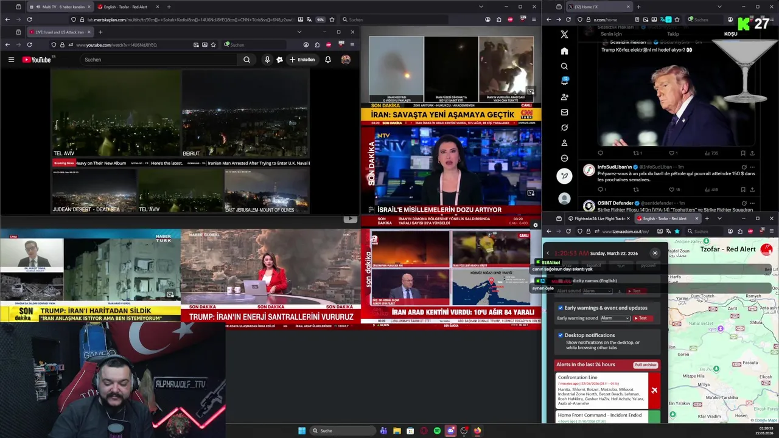Open Multi TV settings gear icon

click(x=536, y=225)
